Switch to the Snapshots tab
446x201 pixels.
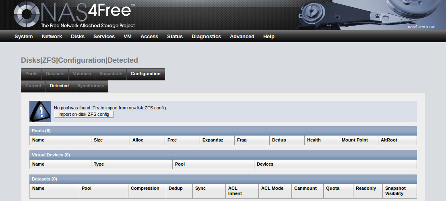pyautogui.click(x=111, y=74)
